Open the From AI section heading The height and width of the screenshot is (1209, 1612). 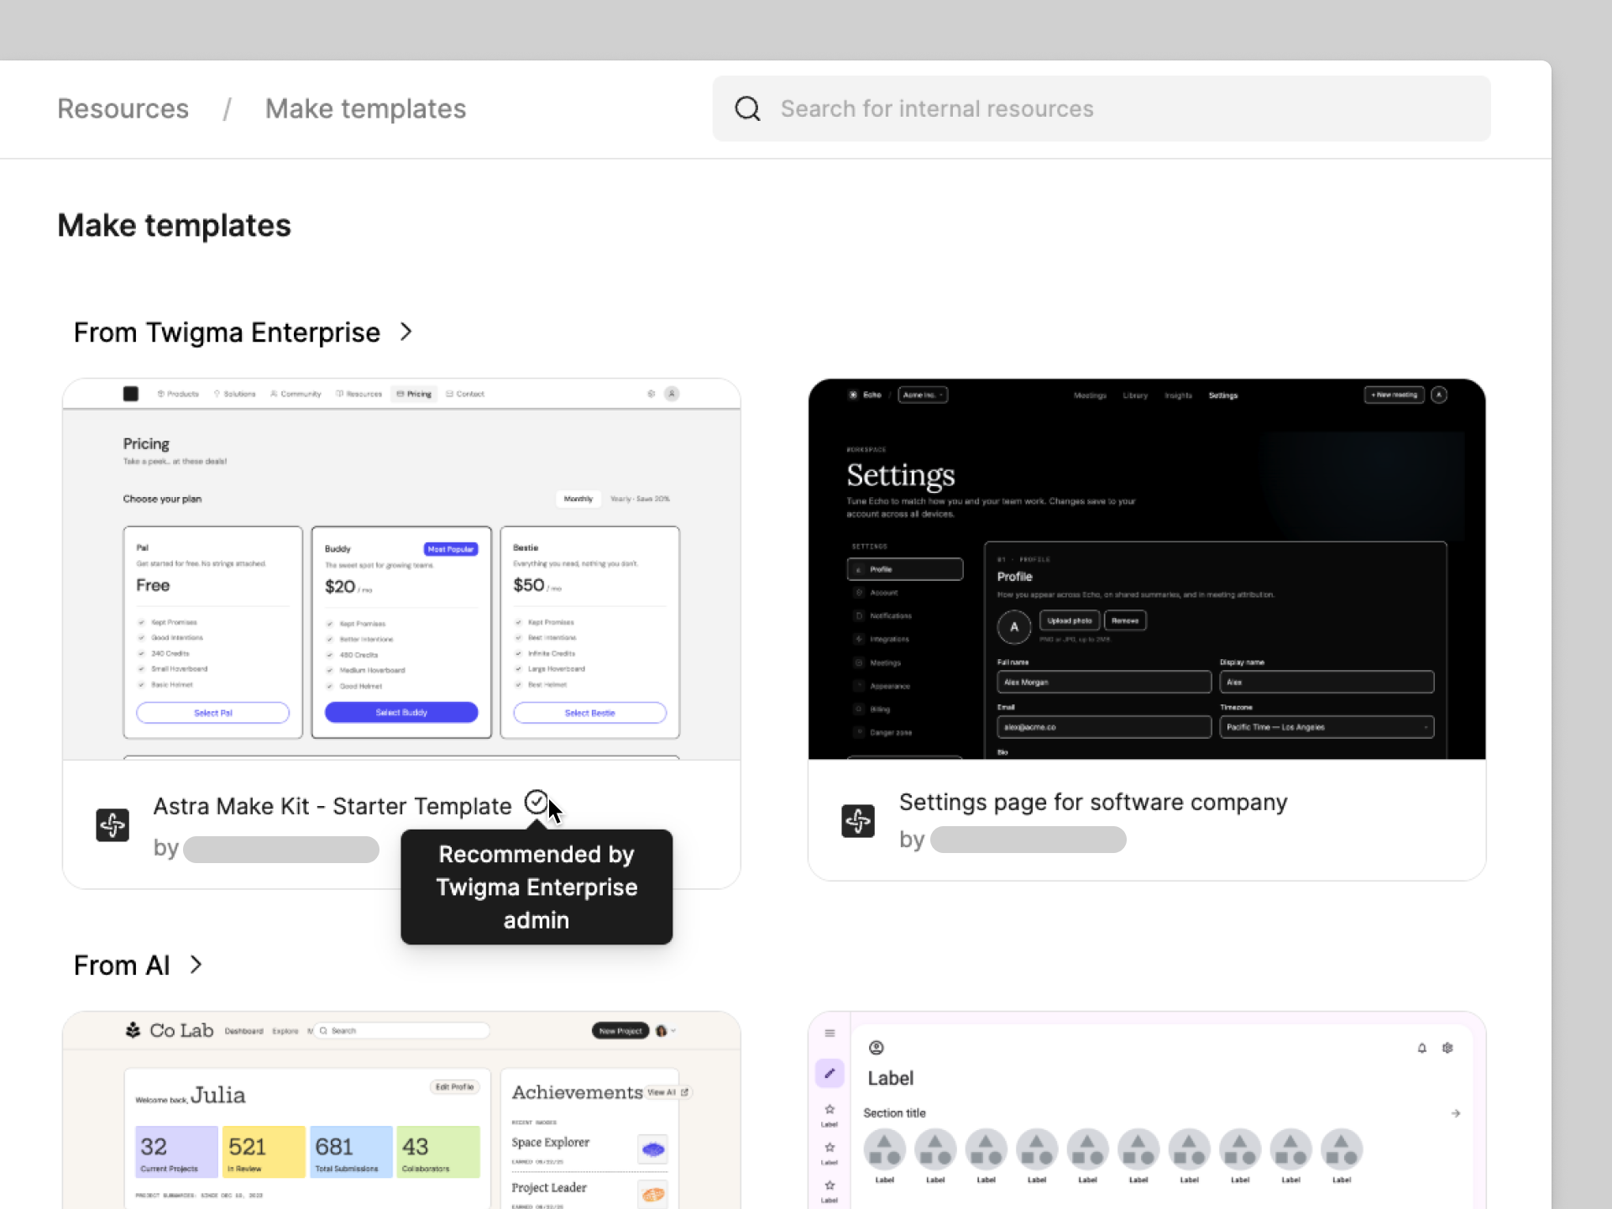(122, 966)
